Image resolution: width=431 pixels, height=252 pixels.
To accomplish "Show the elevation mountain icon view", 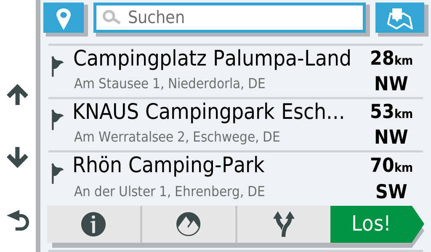I will coord(189,224).
